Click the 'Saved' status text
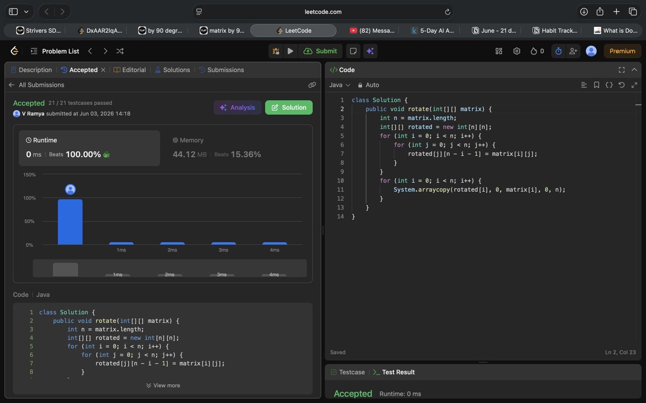The height and width of the screenshot is (403, 646). click(338, 352)
